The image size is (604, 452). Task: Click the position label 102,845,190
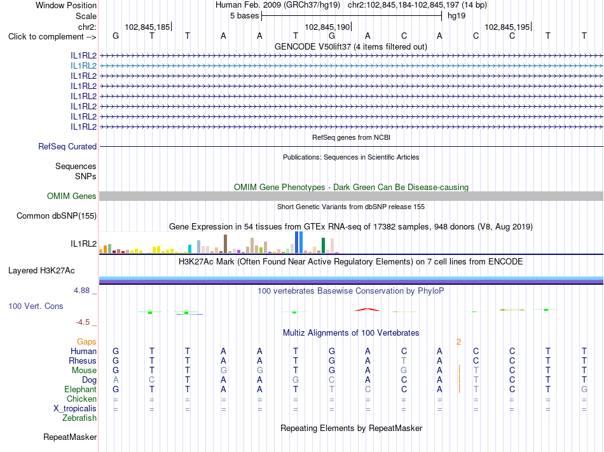pyautogui.click(x=327, y=27)
